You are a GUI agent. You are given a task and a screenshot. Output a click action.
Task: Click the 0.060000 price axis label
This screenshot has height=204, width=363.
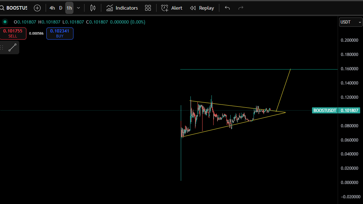(x=349, y=140)
